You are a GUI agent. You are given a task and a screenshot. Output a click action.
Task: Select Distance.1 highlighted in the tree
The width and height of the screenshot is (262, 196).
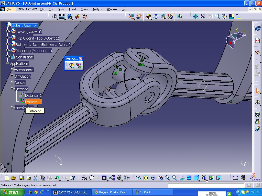click(x=33, y=102)
